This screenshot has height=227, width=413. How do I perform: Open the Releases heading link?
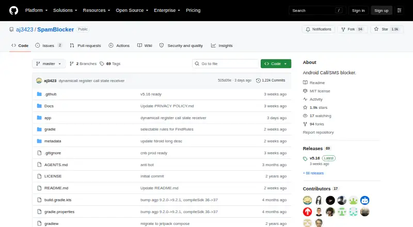[317, 149]
